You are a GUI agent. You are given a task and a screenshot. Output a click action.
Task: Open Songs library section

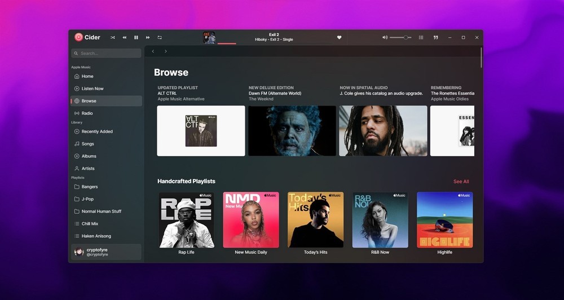(107, 144)
